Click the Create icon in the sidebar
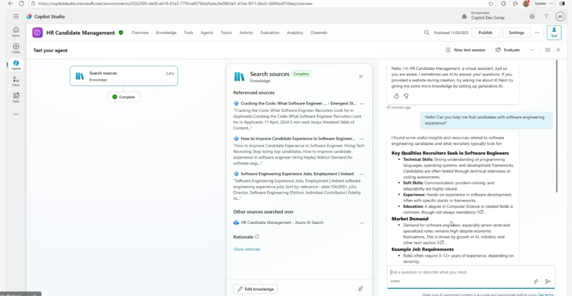The height and width of the screenshot is (296, 572). tap(16, 49)
